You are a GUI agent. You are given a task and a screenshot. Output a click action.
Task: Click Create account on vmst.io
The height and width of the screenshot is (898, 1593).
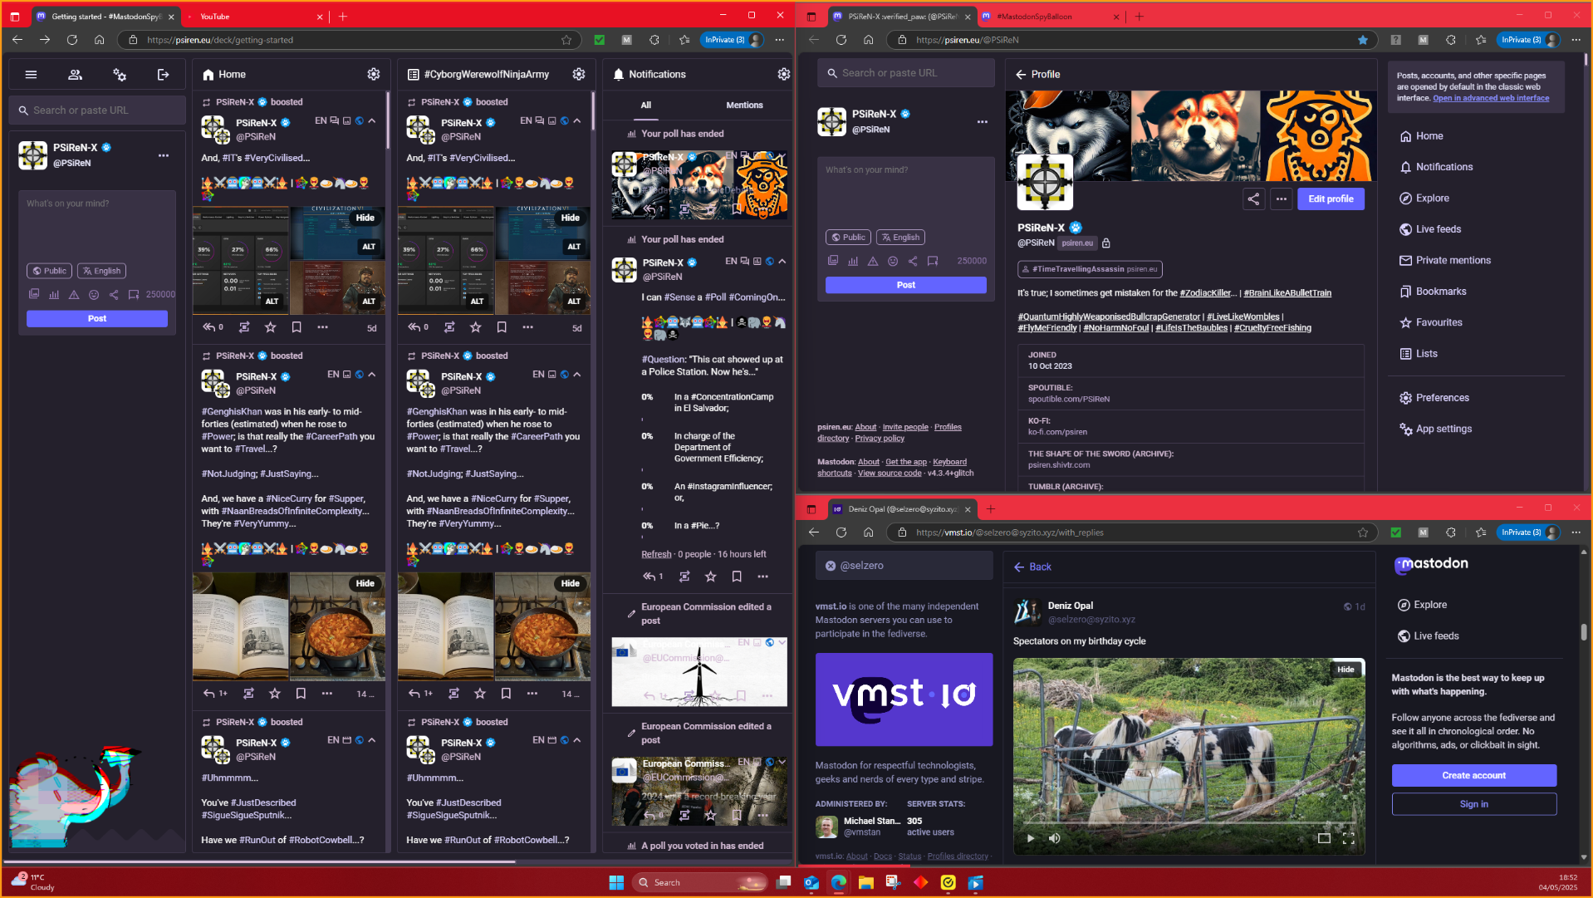click(1473, 776)
